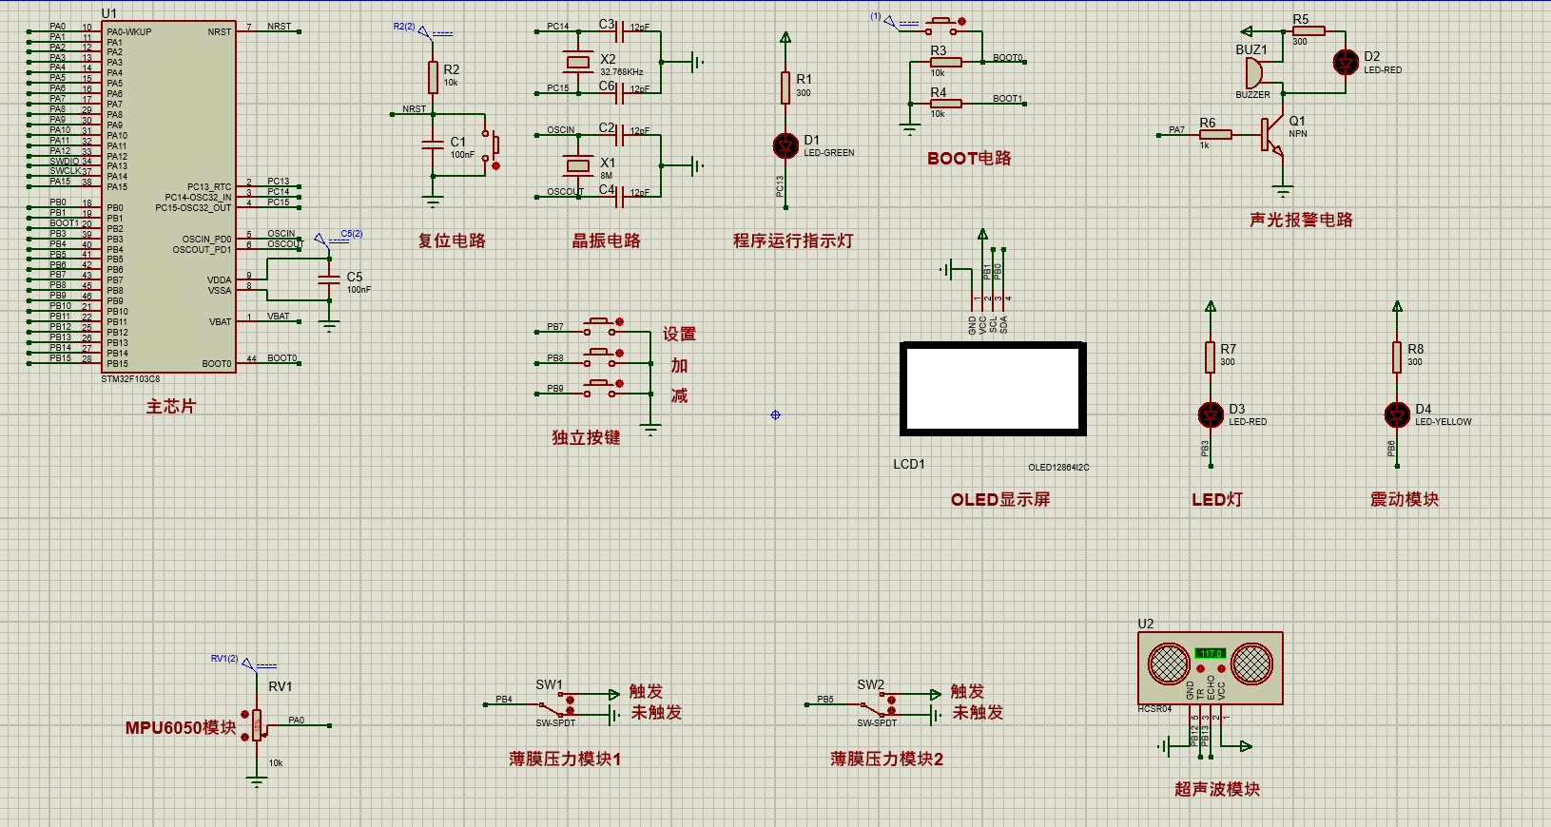Select capacitor C4 12pF

[x=620, y=197]
